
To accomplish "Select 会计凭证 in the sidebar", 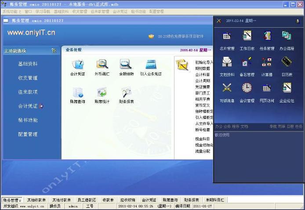I will [28, 106].
